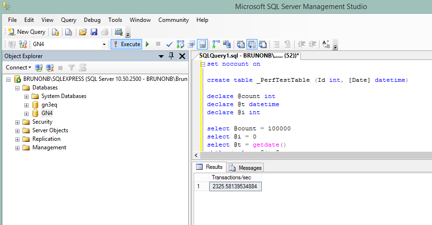Image resolution: width=432 pixels, height=225 pixels.
Task: Switch to the Results tab
Action: coord(210,167)
